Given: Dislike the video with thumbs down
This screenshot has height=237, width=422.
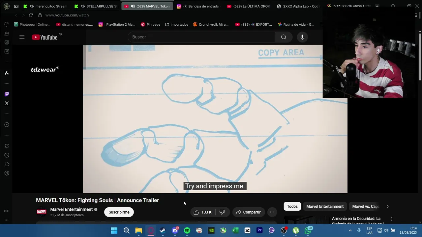Looking at the screenshot, I should (x=222, y=212).
